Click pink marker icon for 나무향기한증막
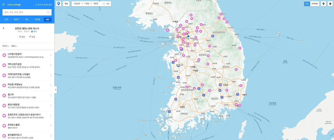 tap(4, 55)
